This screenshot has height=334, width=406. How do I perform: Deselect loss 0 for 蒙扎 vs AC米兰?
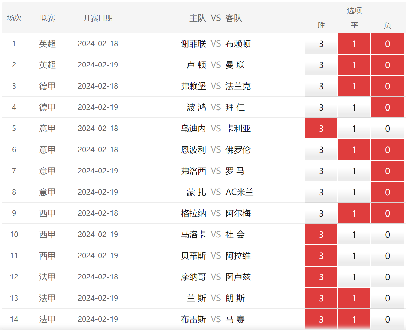pos(388,192)
